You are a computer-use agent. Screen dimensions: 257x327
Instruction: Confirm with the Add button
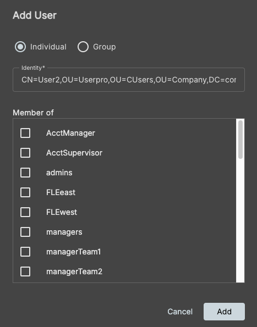(x=224, y=312)
